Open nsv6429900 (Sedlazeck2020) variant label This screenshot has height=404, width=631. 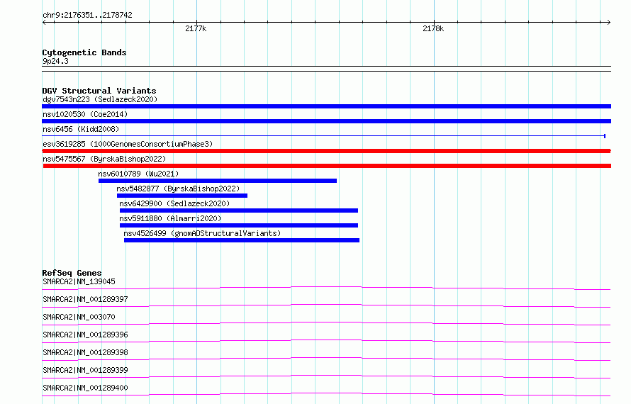pos(174,203)
